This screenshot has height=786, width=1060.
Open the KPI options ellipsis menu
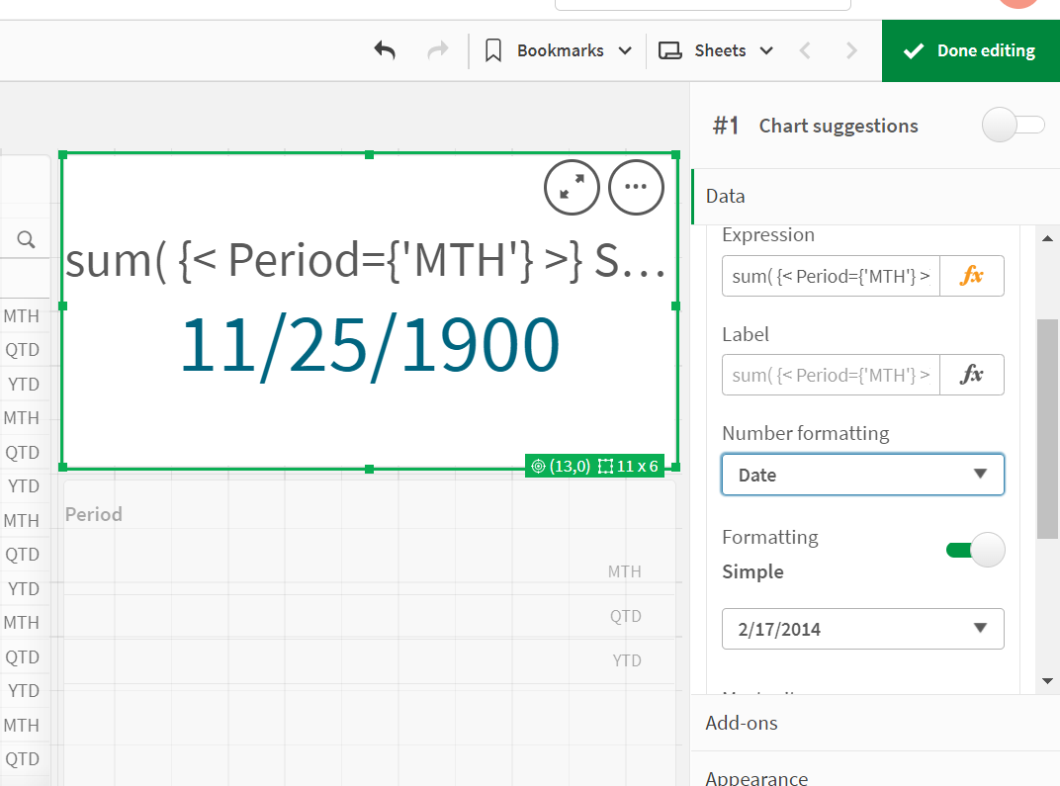point(636,187)
